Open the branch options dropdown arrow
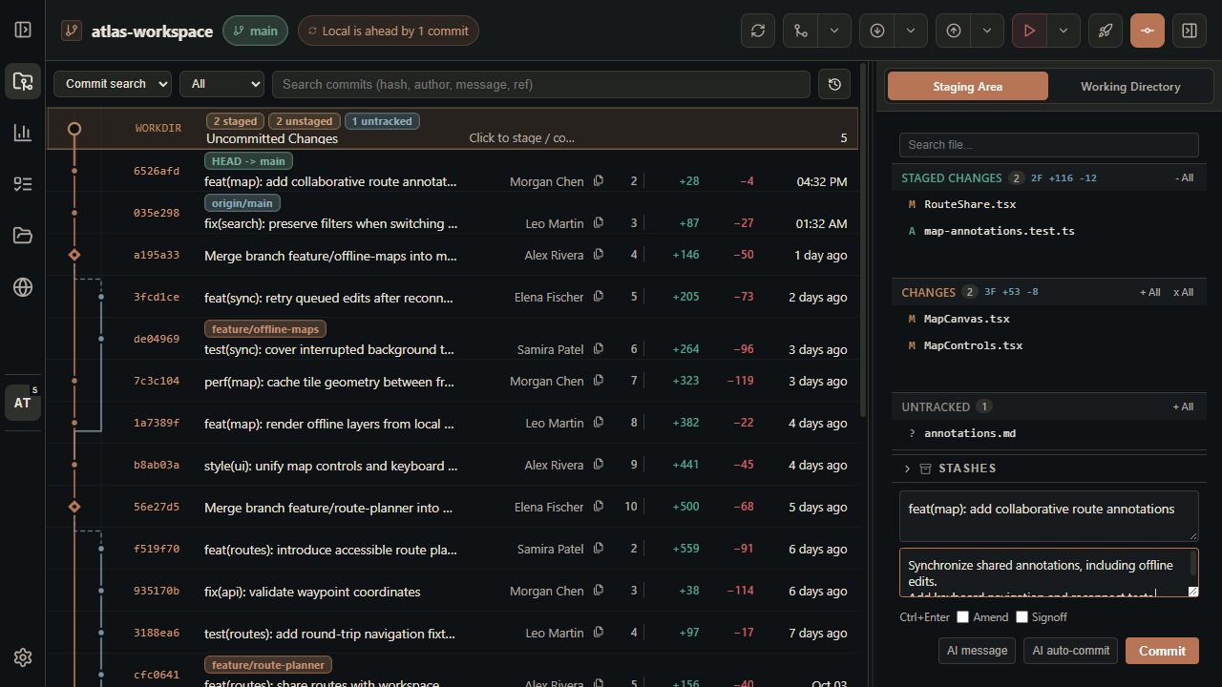1222x687 pixels. click(x=834, y=31)
